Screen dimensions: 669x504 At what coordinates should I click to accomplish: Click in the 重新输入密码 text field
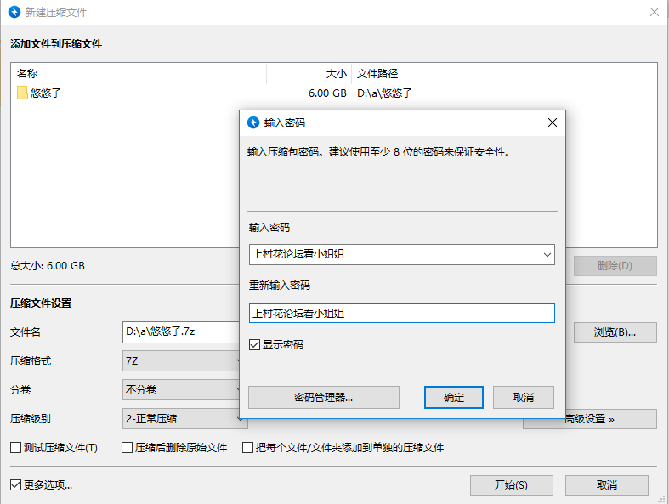pos(401,313)
